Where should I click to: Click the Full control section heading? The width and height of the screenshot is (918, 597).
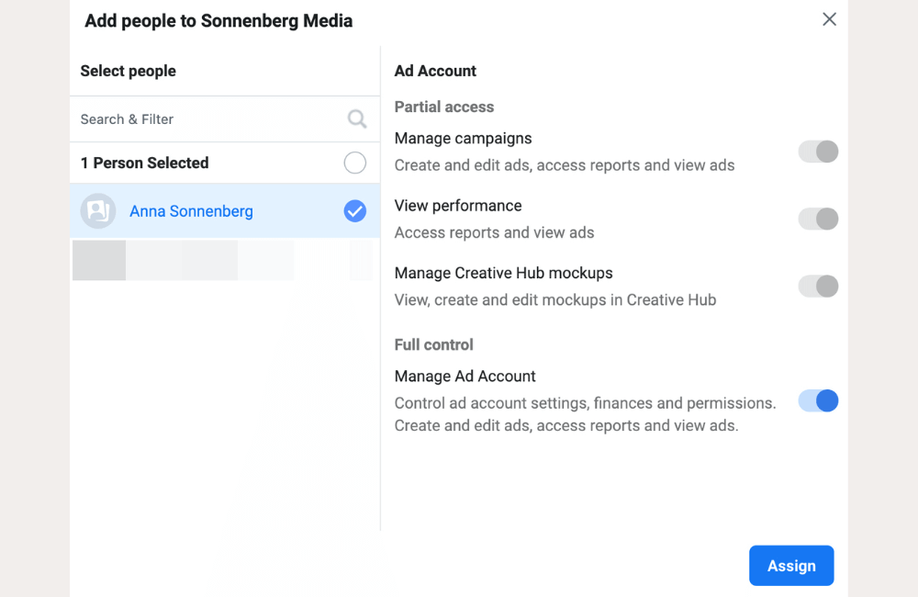point(433,344)
